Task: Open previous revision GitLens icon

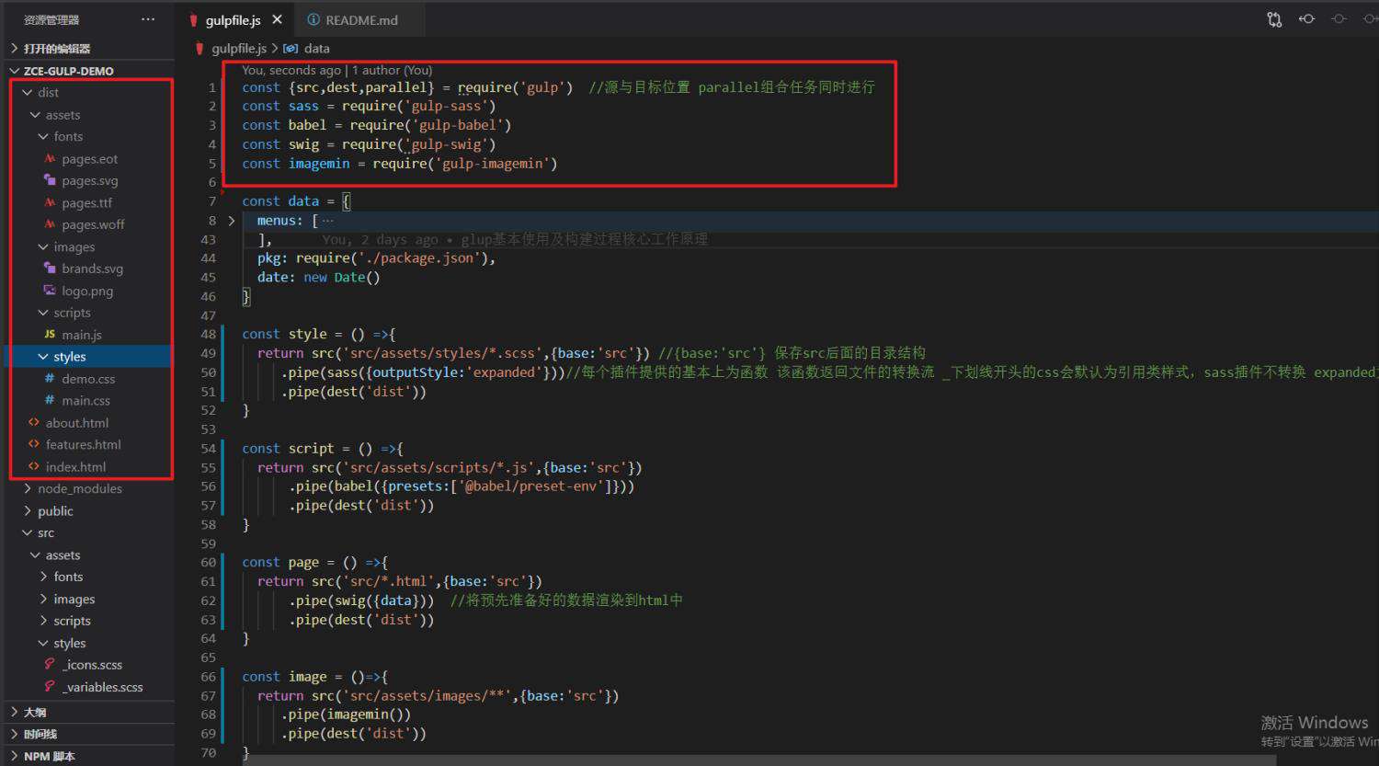Action: tap(1306, 19)
